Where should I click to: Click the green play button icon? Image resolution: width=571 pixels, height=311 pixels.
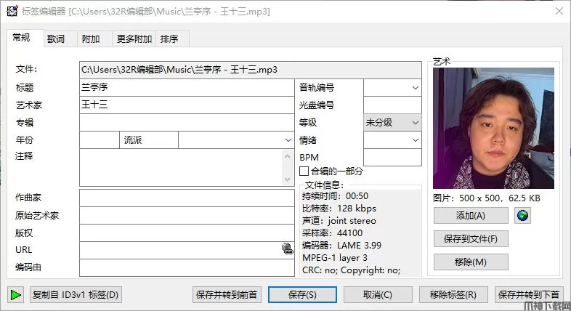15,294
